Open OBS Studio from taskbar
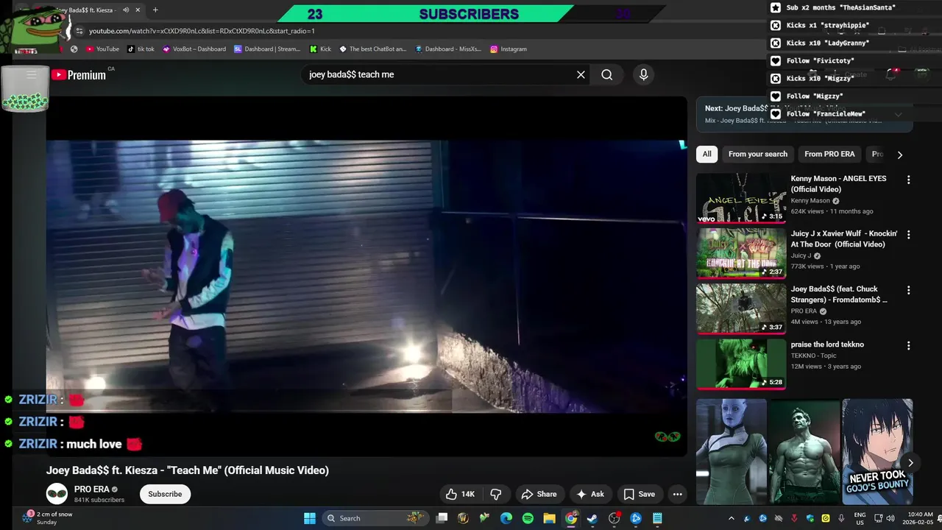942x530 pixels. pyautogui.click(x=614, y=518)
